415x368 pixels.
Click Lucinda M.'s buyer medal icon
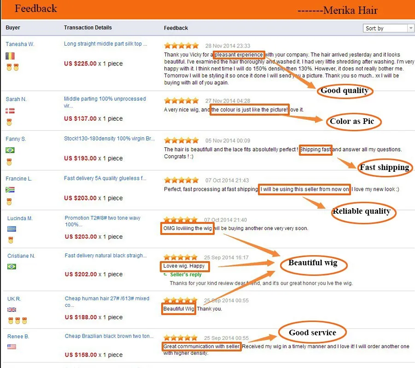click(11, 240)
